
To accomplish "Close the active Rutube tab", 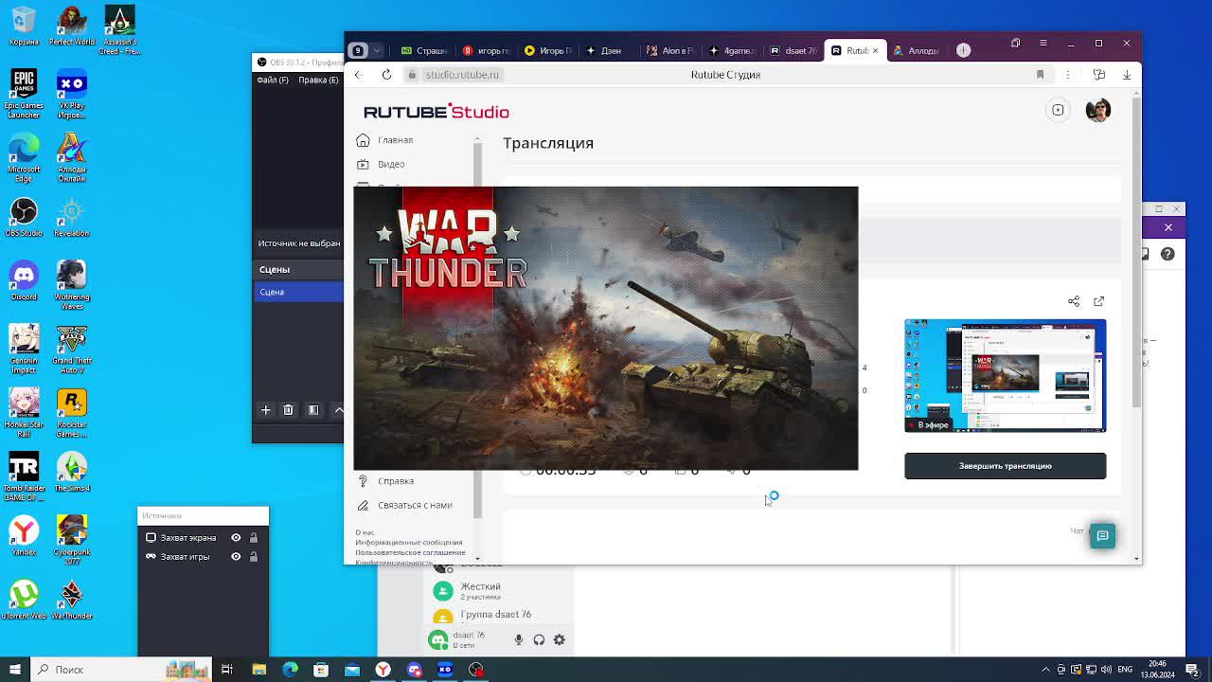I will pyautogui.click(x=875, y=50).
